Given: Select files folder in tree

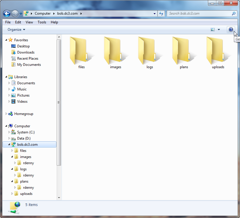Looking at the screenshot, I should point(23,151).
